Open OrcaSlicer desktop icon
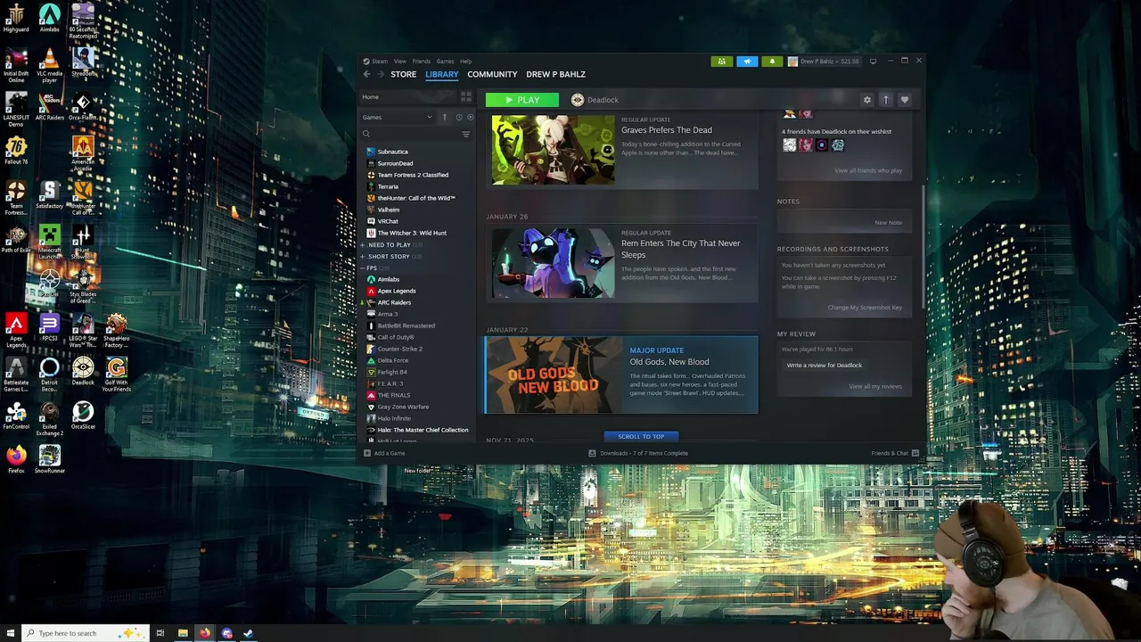 [83, 415]
